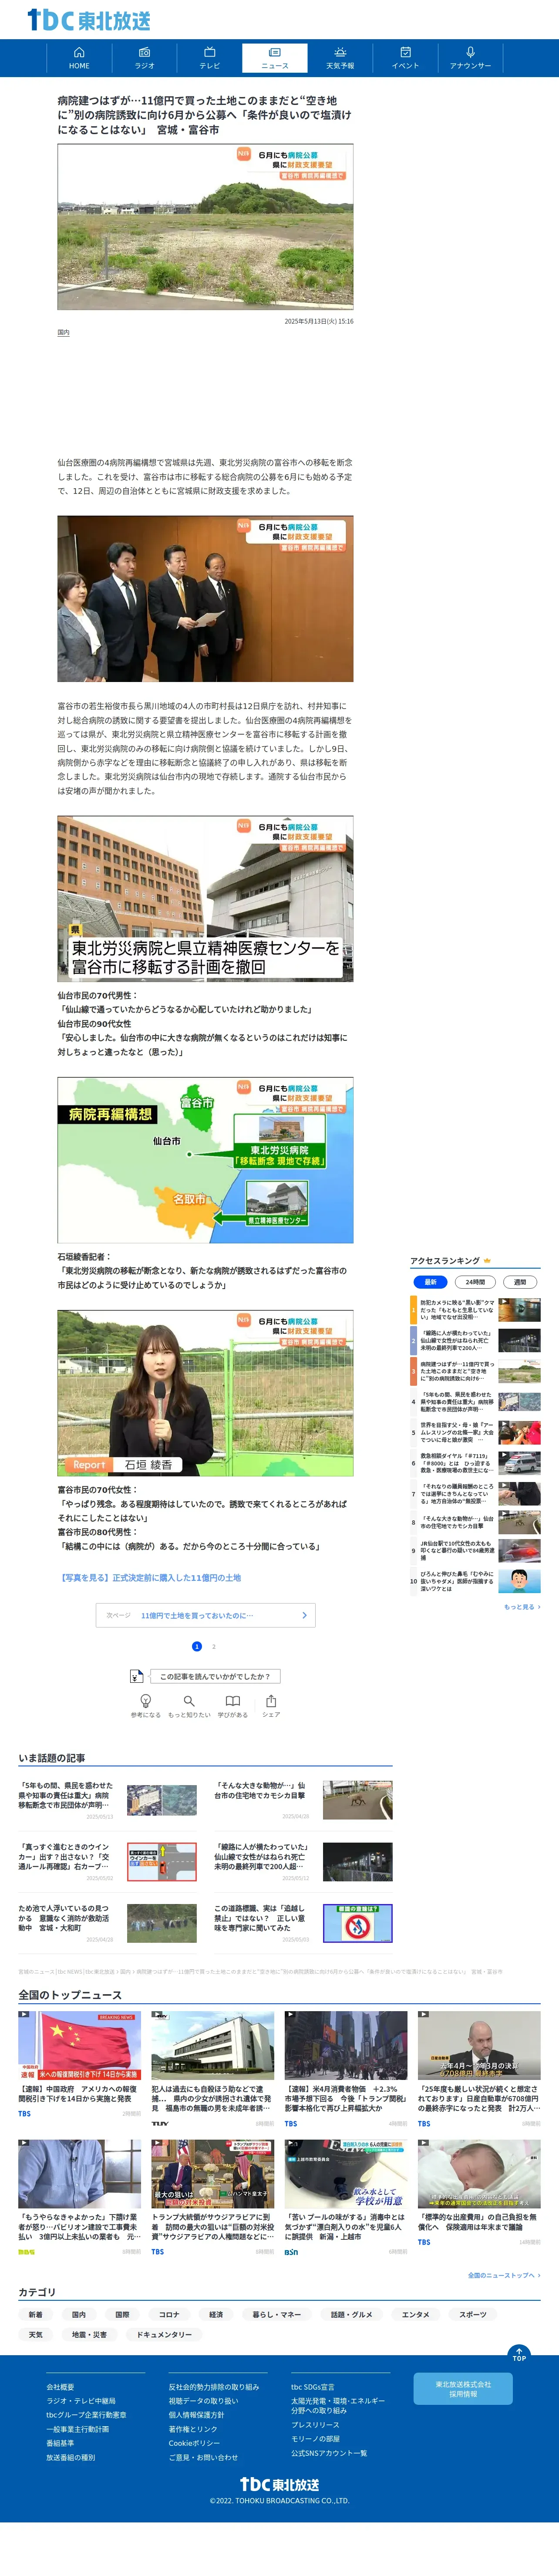
Task: Open 会社概要 footer link
Action: point(60,2387)
